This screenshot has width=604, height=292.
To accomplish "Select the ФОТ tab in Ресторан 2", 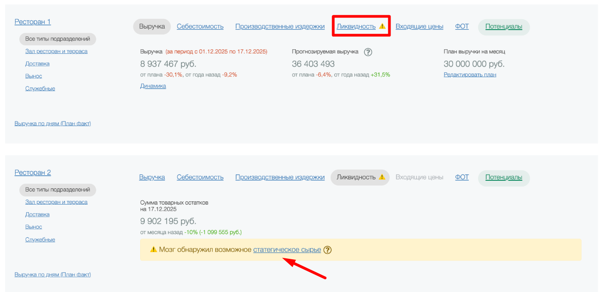I will tap(462, 177).
